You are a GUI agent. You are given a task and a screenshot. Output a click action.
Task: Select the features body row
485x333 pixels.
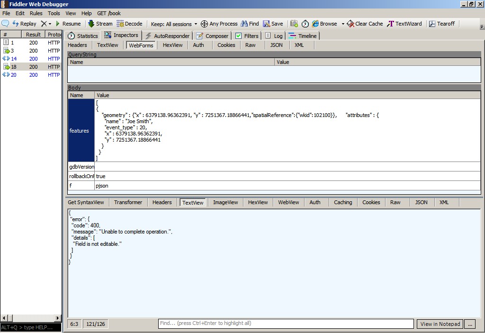[x=274, y=130]
